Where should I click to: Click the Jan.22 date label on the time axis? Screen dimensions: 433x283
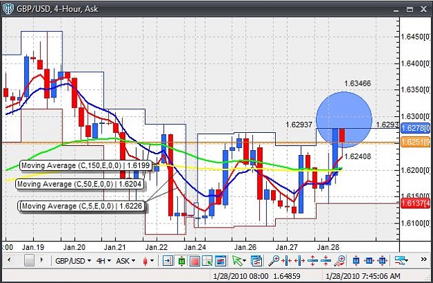click(157, 247)
